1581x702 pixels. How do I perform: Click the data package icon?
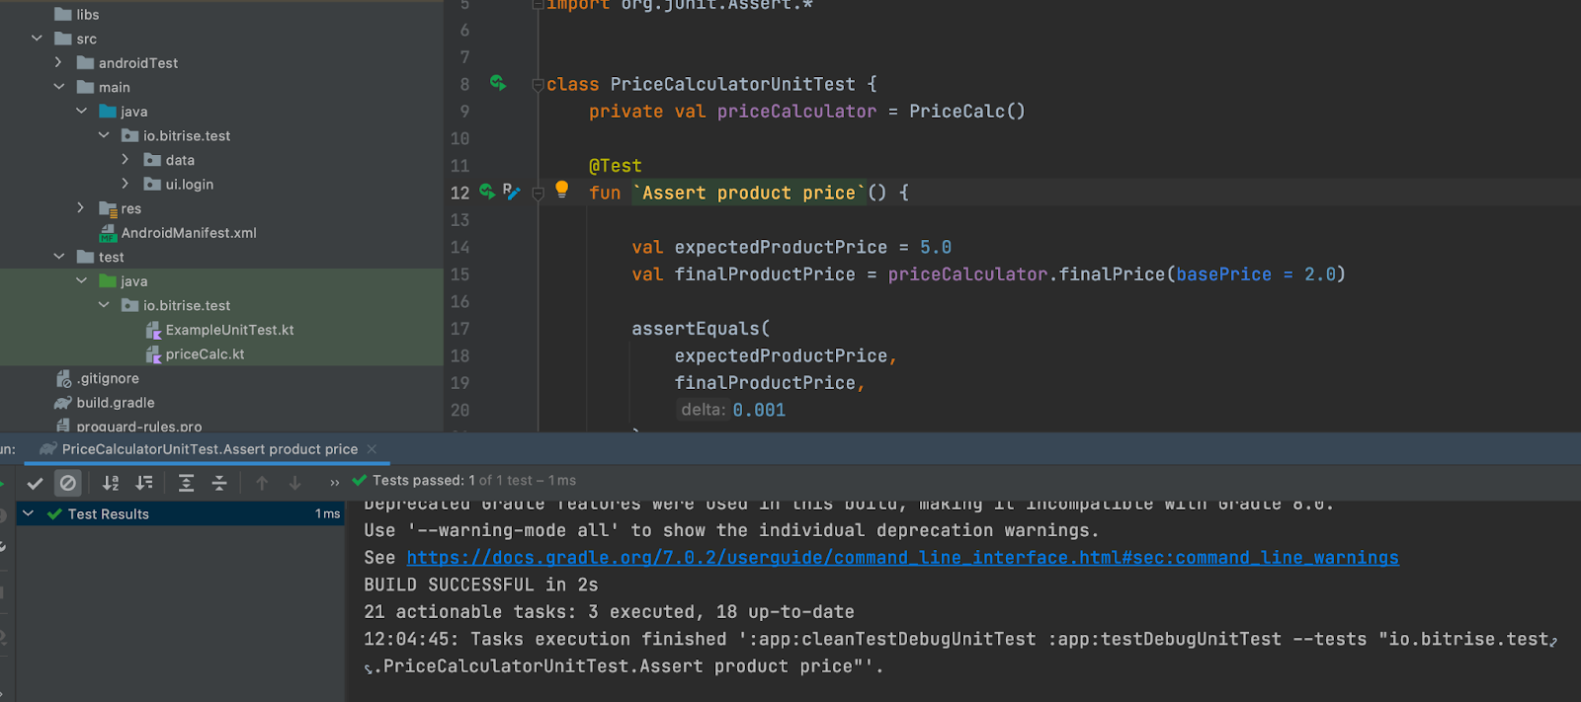[152, 160]
